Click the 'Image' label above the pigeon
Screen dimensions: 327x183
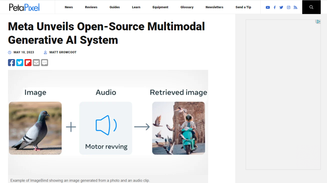35,93
